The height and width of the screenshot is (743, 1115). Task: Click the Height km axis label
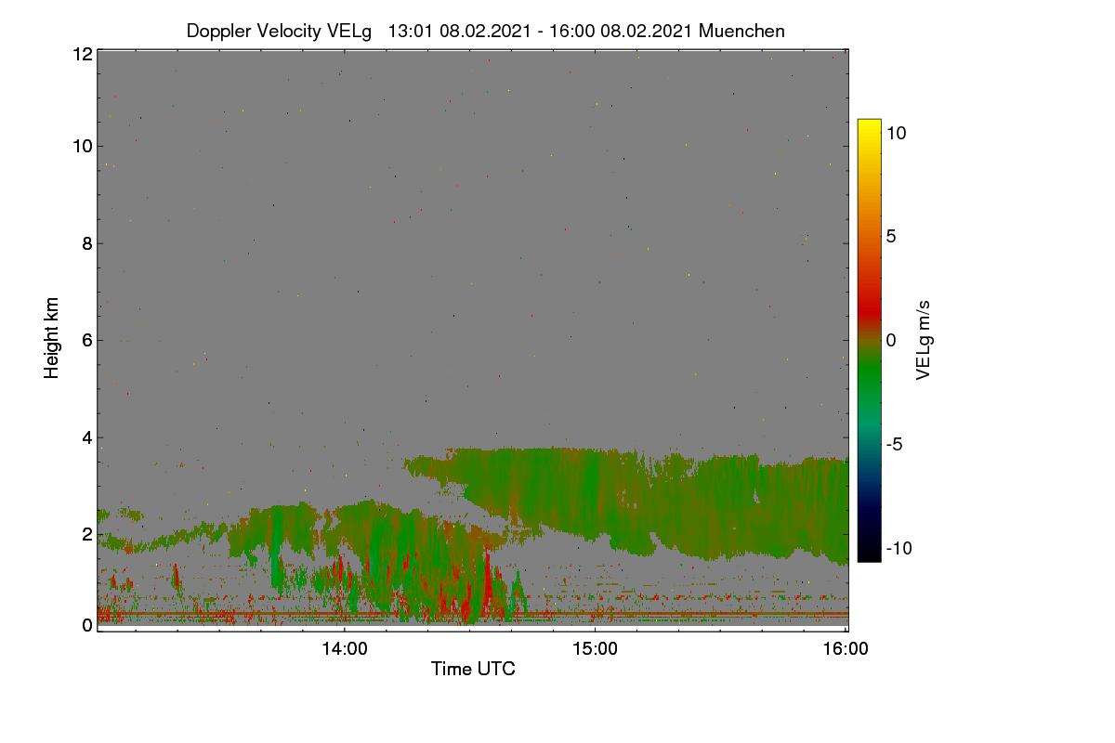pyautogui.click(x=52, y=338)
